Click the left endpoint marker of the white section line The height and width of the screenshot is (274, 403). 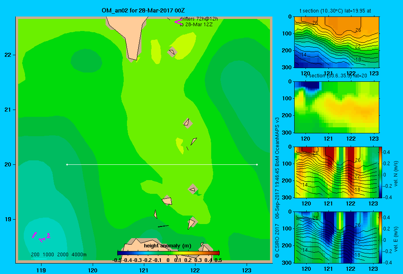67,164
